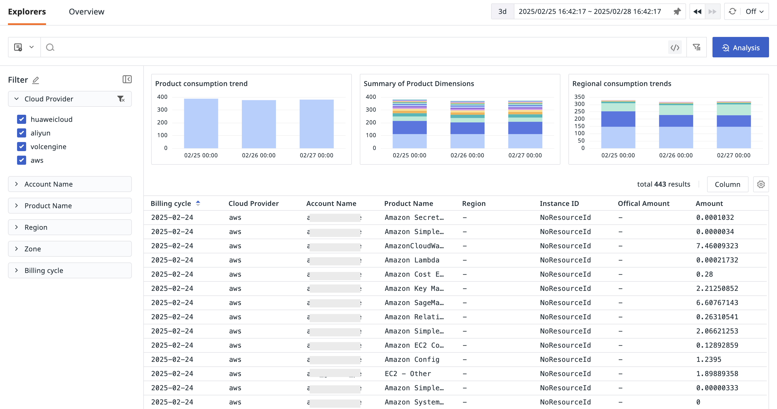Expand the Account Name filter
This screenshot has width=777, height=409.
coord(70,184)
